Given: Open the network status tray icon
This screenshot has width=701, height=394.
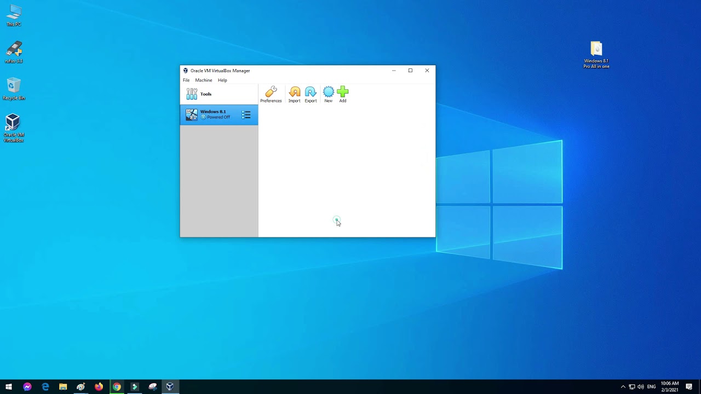Looking at the screenshot, I should 631,387.
